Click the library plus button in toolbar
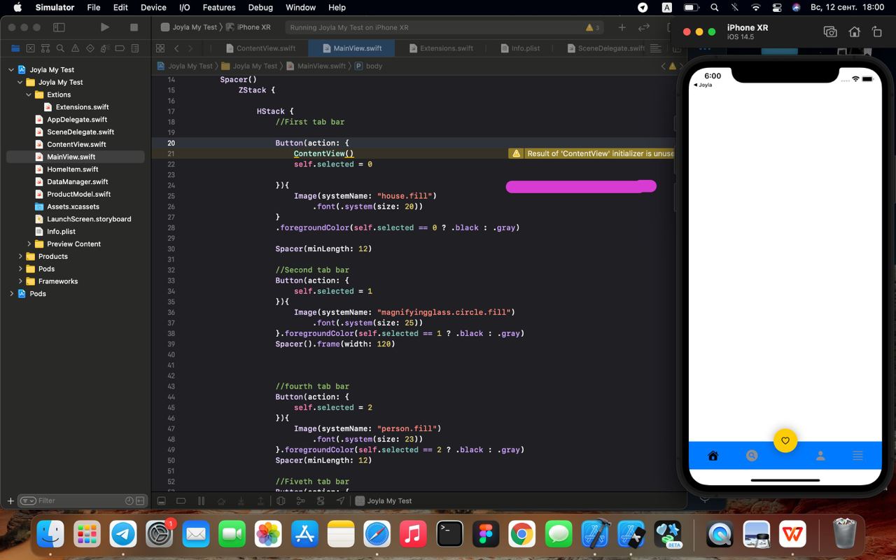Screen dimensions: 896x560 622,27
